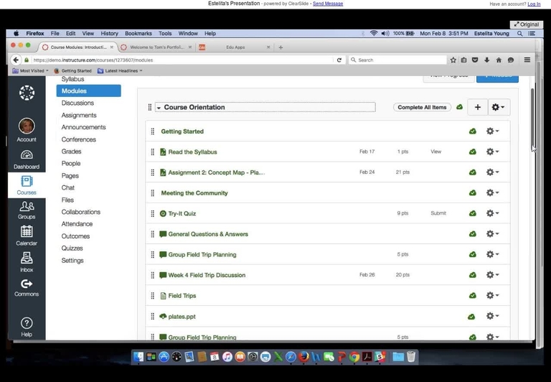The height and width of the screenshot is (382, 551).
Task: Open the Bookmarks menu in menu bar
Action: pyautogui.click(x=138, y=34)
